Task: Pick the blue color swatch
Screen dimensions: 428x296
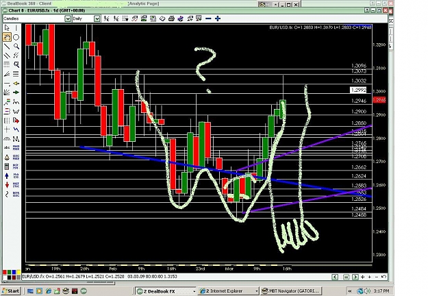Action: (x=14, y=272)
